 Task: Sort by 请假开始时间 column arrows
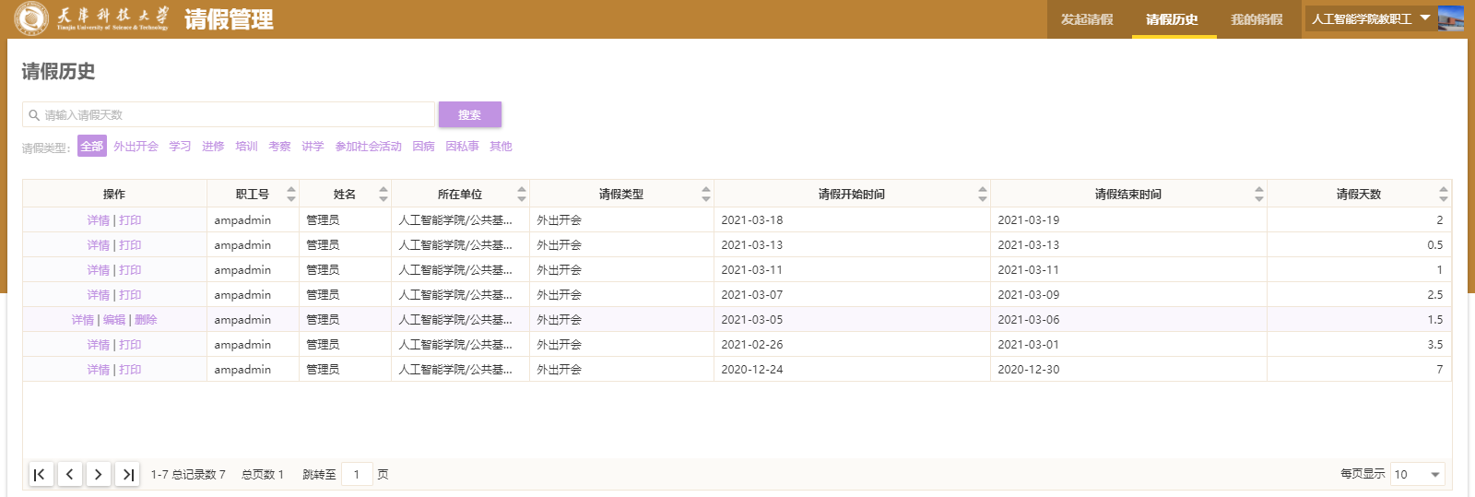tap(982, 194)
